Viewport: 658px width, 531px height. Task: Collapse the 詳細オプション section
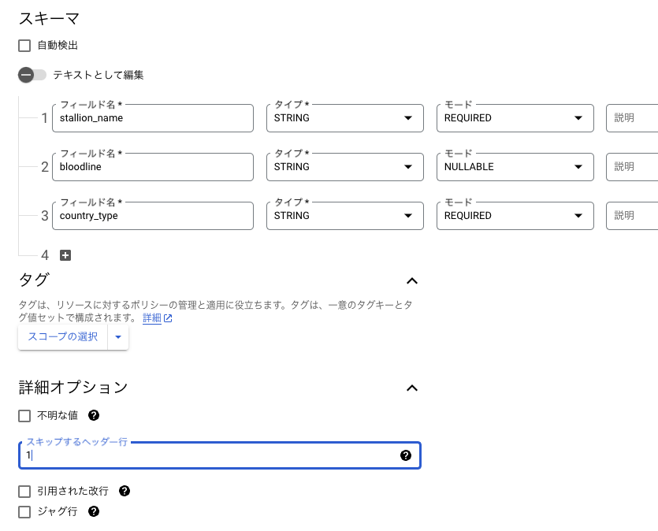tap(411, 388)
